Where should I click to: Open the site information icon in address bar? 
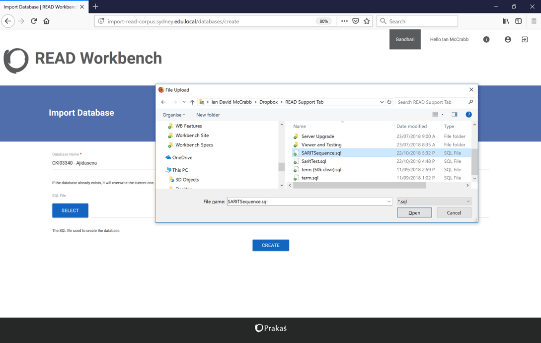point(101,21)
